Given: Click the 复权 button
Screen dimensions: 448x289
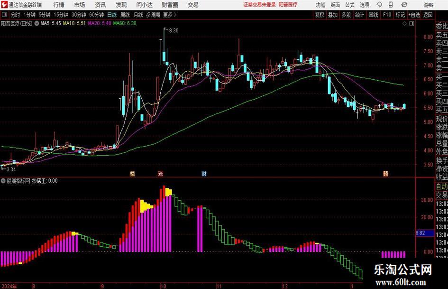Looking at the screenshot, I should [320, 15].
